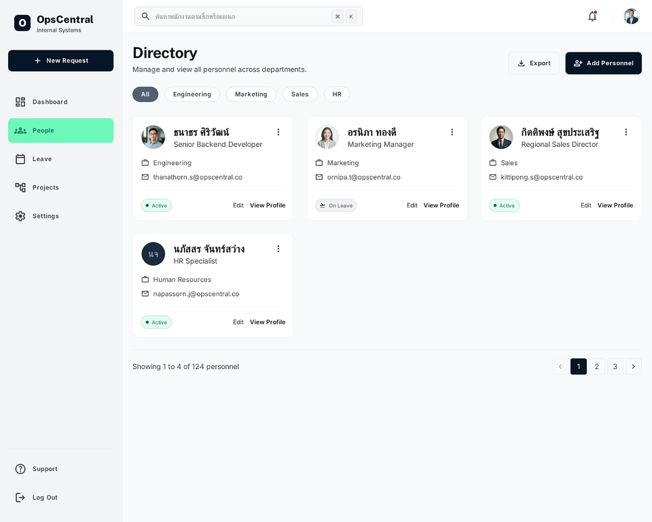Open Projects in sidebar

pyautogui.click(x=60, y=188)
